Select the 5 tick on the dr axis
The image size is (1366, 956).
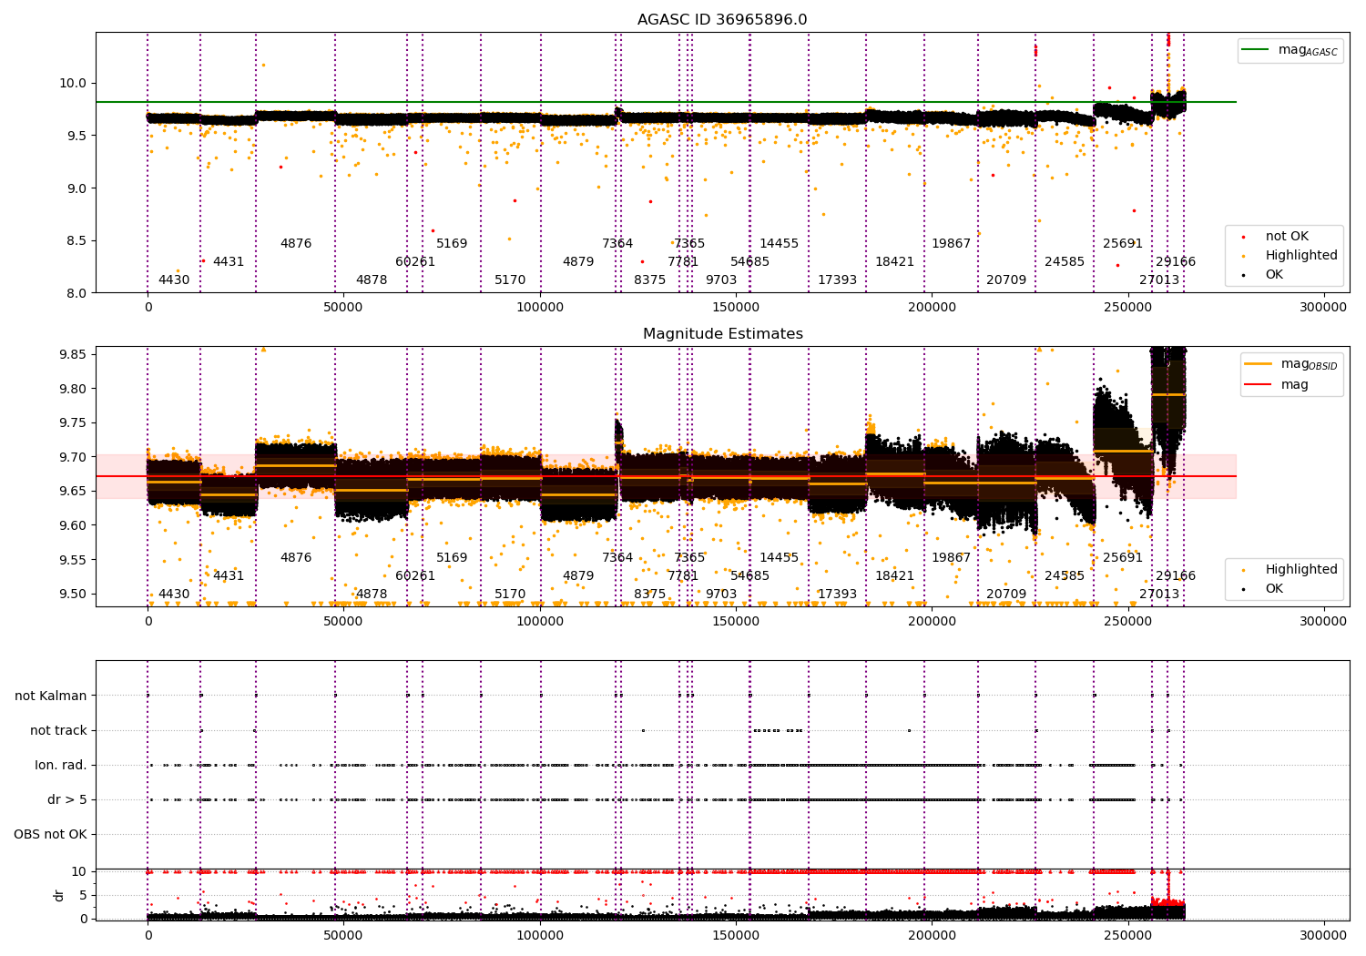coord(83,896)
